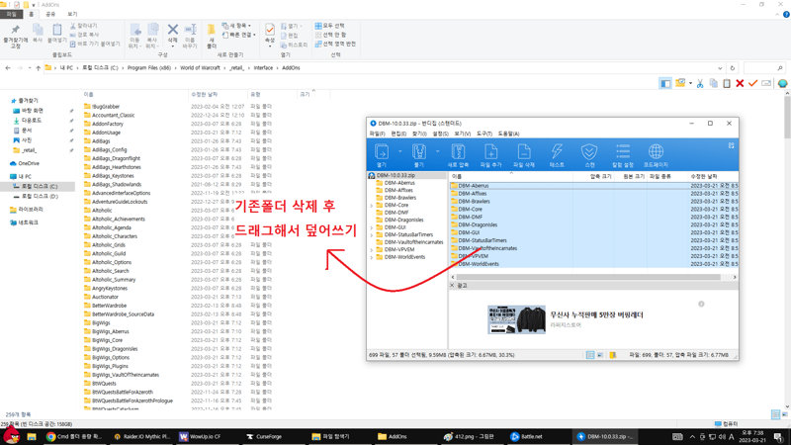Screen dimensions: 791x445
Task: Expand the DBM-StatusBarTimers node in Bandizip's tree
Action: [x=372, y=235]
